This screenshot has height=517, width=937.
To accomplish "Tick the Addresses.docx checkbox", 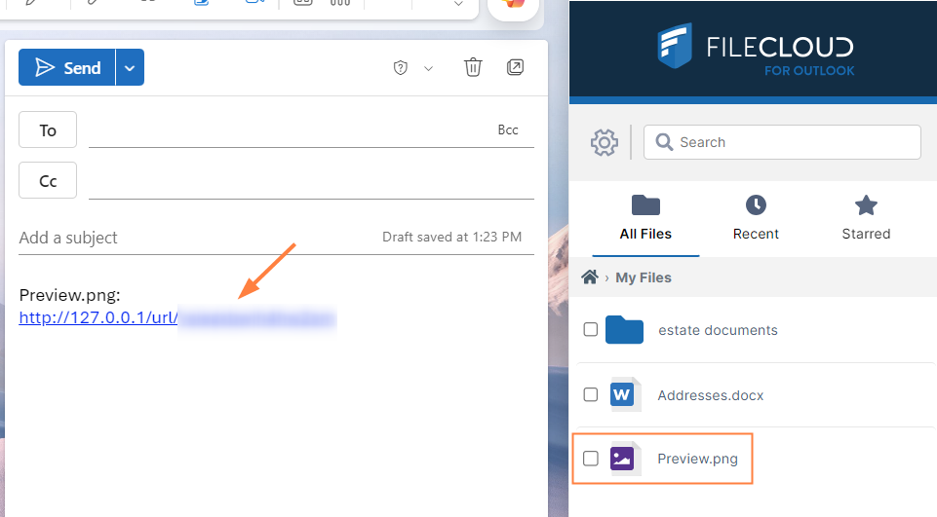I will click(591, 394).
